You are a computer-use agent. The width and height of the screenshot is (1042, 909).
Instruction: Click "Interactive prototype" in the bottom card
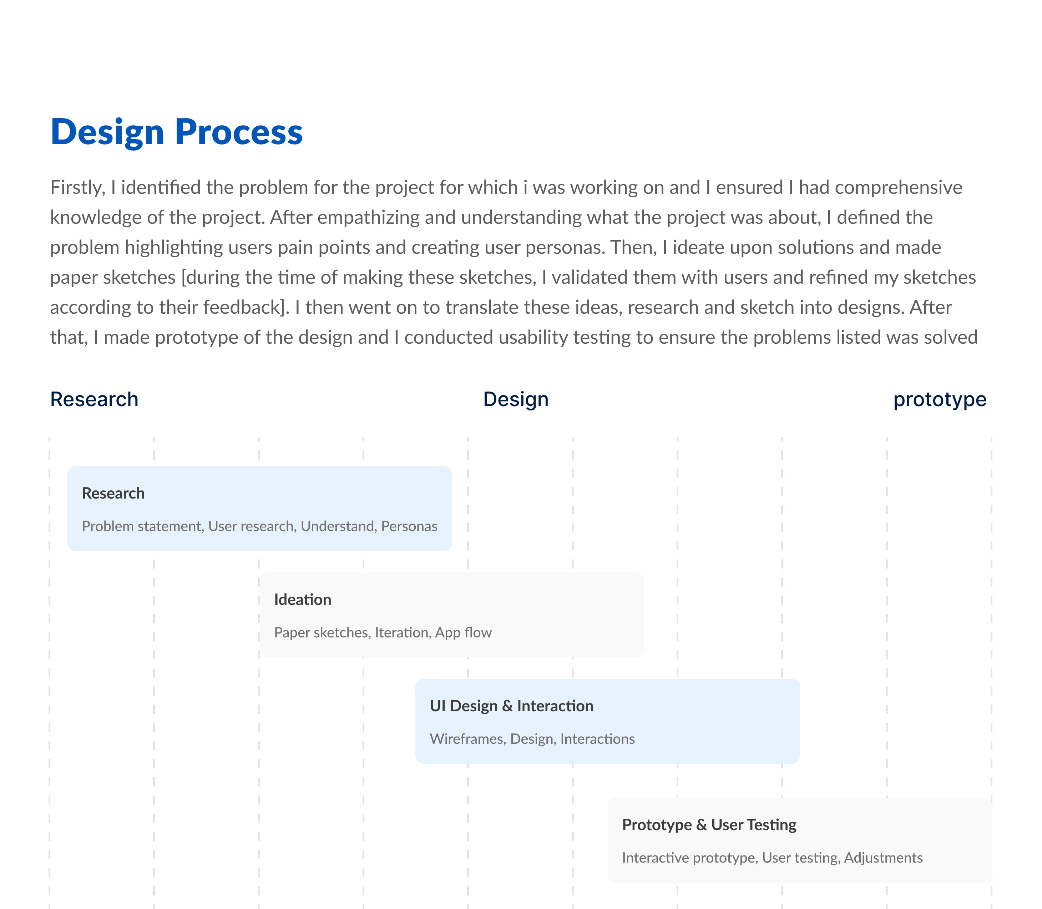tap(689, 858)
